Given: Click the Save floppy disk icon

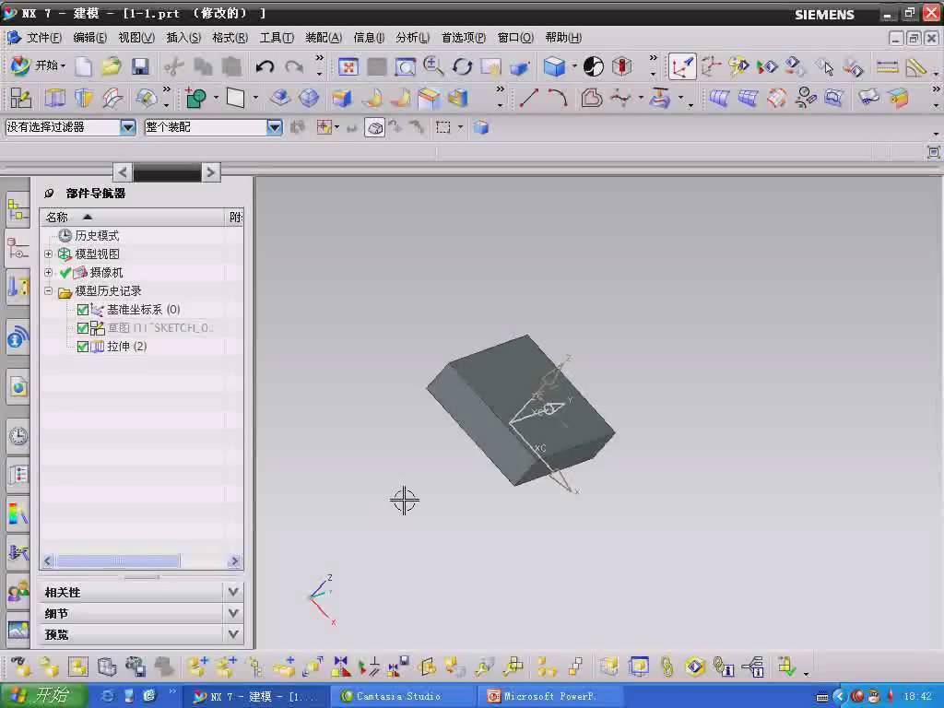Looking at the screenshot, I should point(140,66).
